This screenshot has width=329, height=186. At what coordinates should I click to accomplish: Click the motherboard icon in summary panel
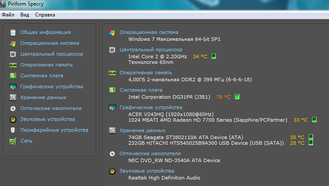click(112, 90)
